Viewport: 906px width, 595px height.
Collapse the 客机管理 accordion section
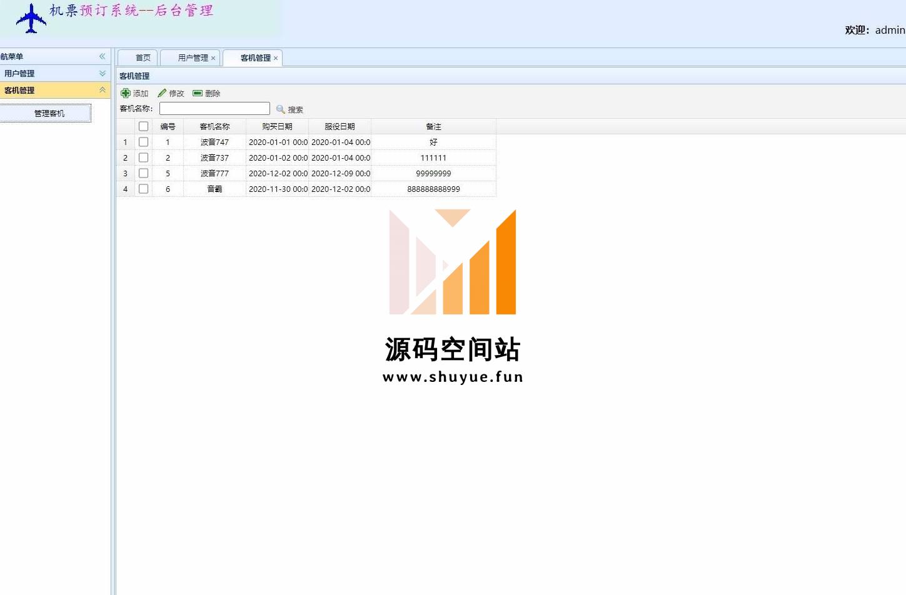[102, 90]
